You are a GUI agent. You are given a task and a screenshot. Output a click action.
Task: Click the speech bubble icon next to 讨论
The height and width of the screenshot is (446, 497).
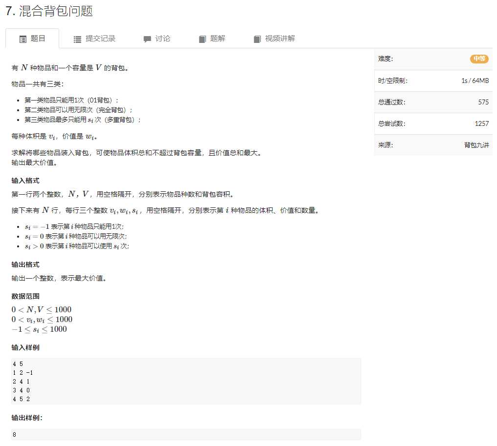click(146, 39)
